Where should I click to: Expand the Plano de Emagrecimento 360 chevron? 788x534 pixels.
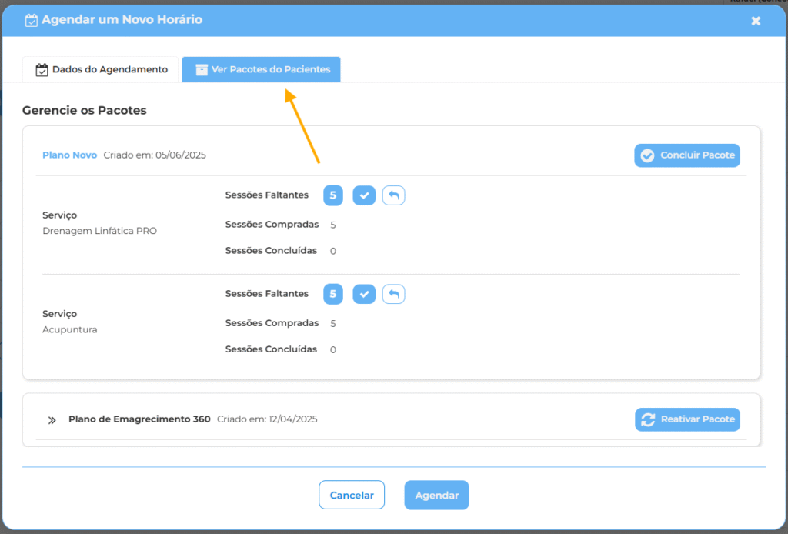click(52, 420)
